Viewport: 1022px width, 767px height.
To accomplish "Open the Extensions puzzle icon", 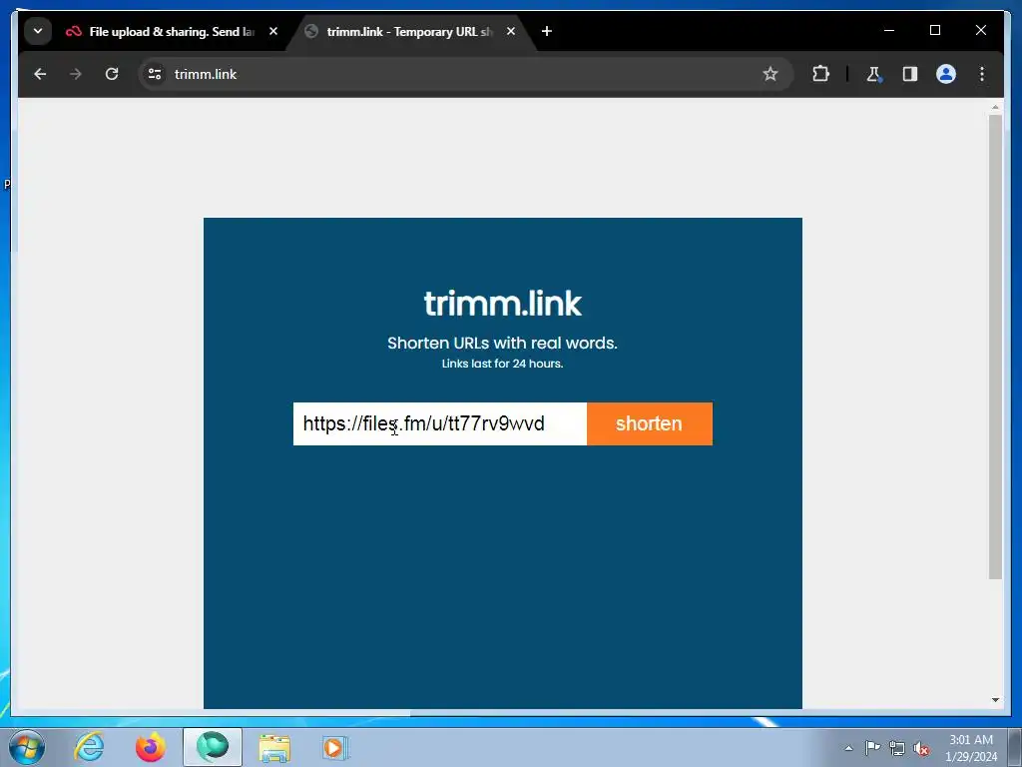I will point(820,74).
